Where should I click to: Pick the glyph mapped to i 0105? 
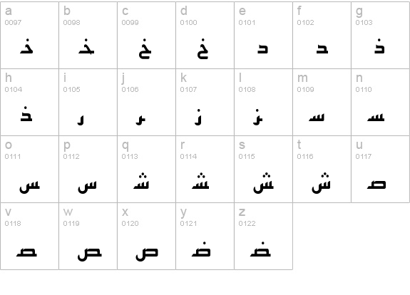[88, 102]
